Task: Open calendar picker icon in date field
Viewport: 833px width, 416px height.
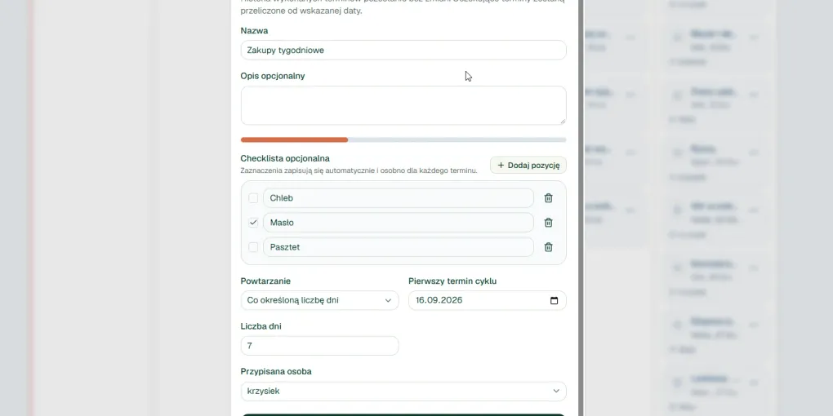Action: click(x=554, y=300)
